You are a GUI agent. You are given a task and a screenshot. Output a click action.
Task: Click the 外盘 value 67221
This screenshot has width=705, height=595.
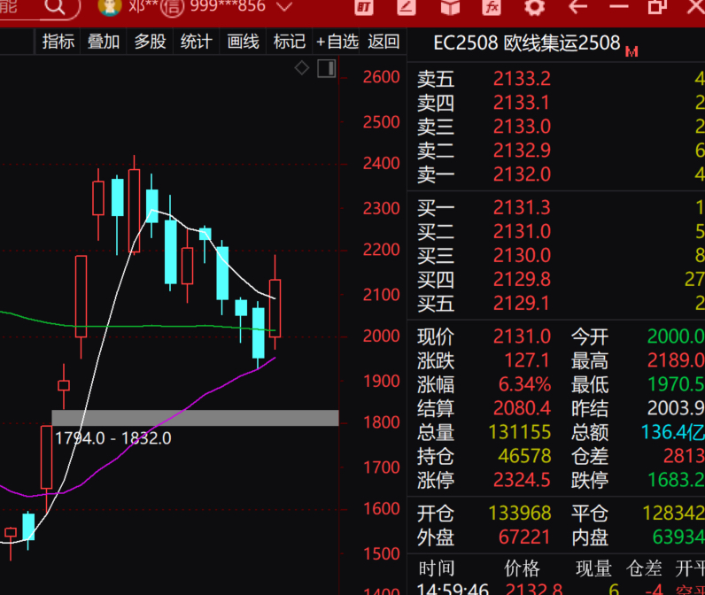pos(524,537)
